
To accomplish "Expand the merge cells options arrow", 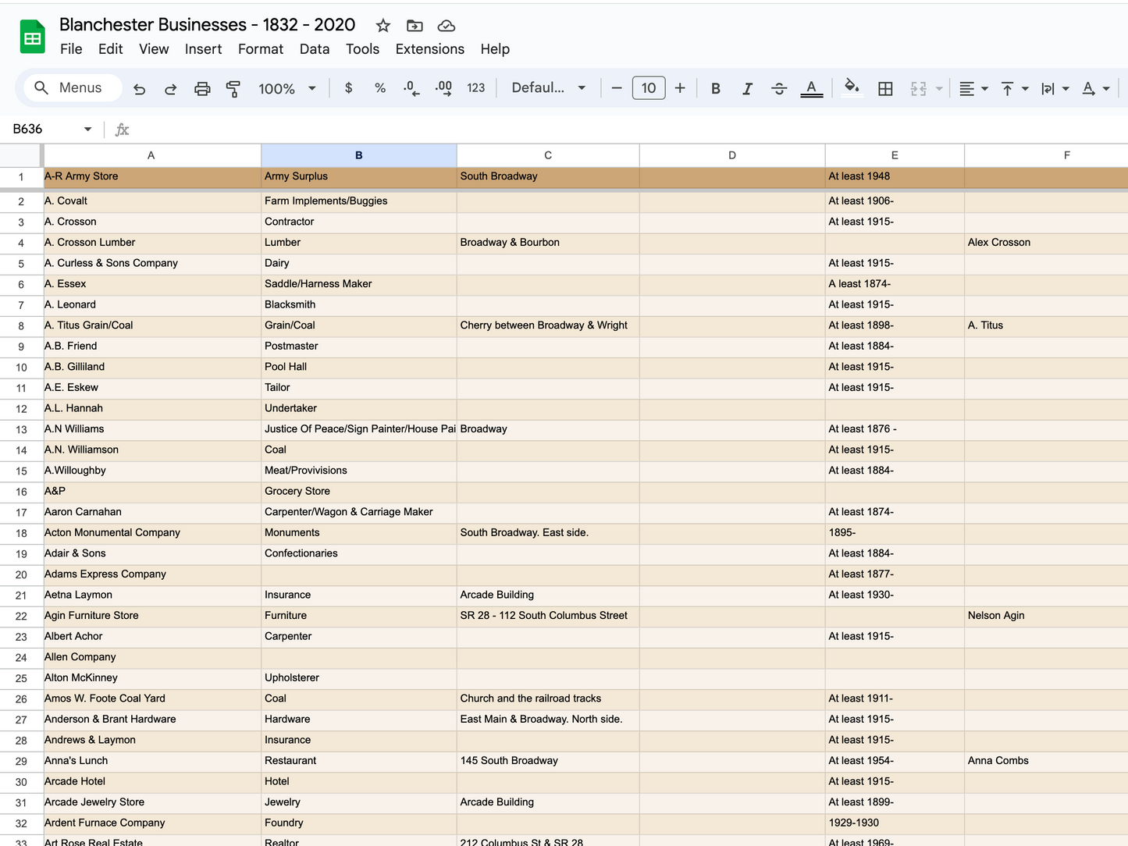I will [939, 89].
